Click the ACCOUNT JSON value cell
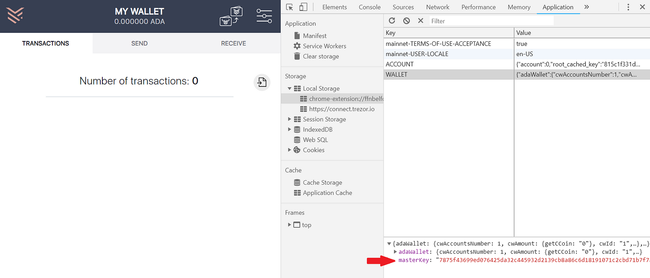The width and height of the screenshot is (650, 278). tap(582, 64)
